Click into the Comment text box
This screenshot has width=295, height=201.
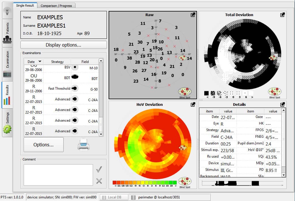click(x=58, y=175)
